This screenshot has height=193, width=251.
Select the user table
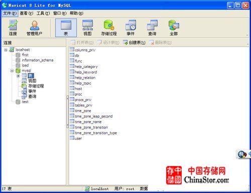(x=76, y=138)
